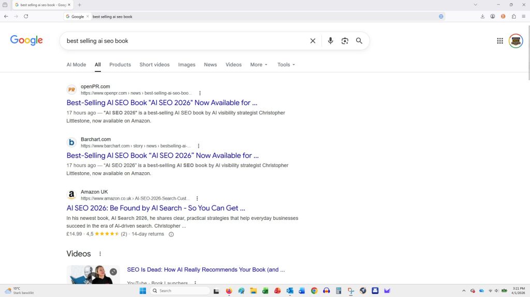Viewport: 530px width, 297px height.
Task: Switch to News results
Action: coord(210,65)
